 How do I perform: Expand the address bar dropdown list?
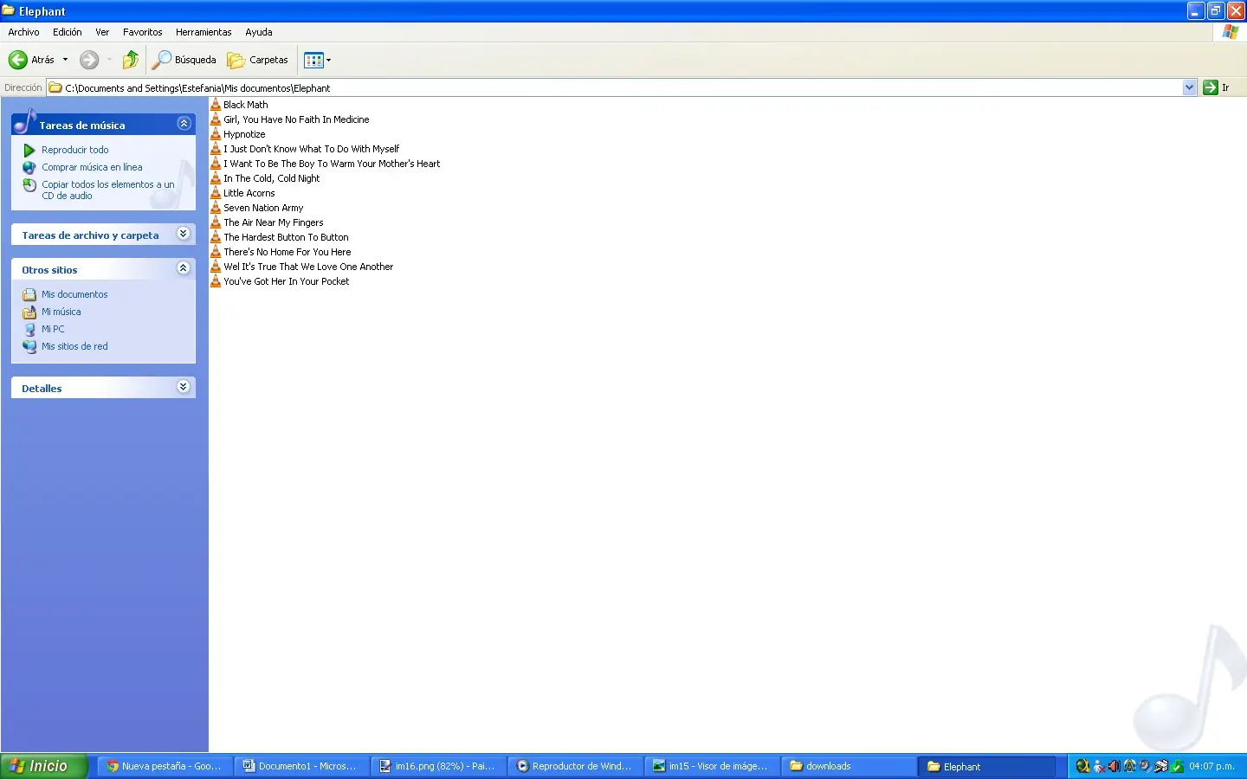(1190, 87)
